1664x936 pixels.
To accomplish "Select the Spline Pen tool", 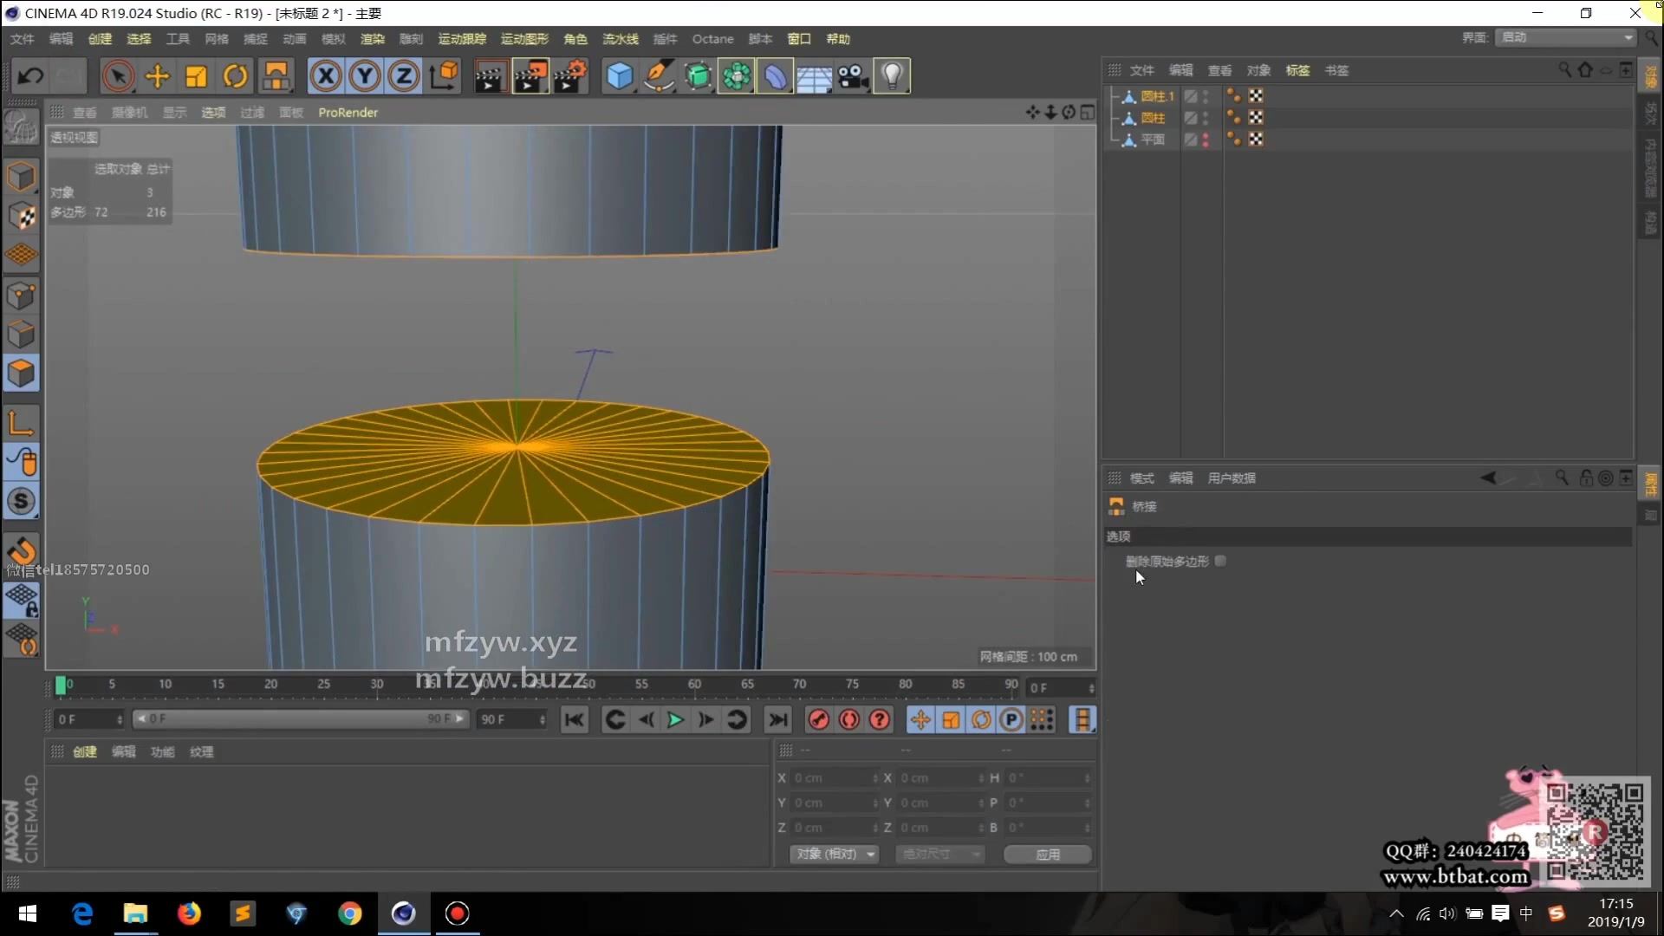I will point(659,76).
